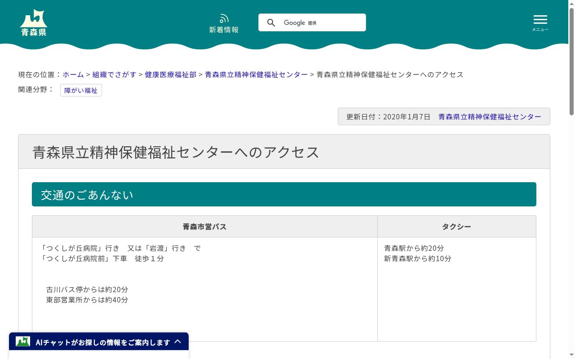Click text 青森駅から約20分

pyautogui.click(x=414, y=248)
